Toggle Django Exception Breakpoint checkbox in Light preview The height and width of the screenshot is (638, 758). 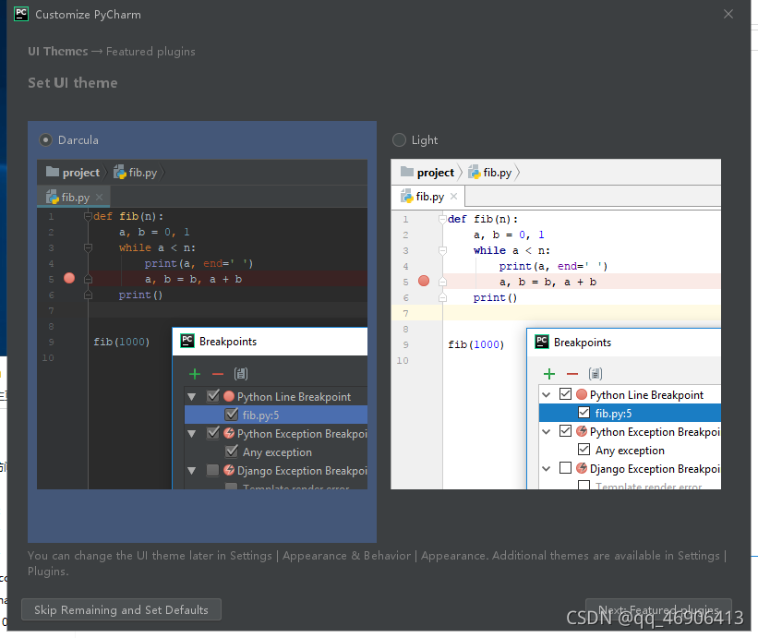[566, 468]
